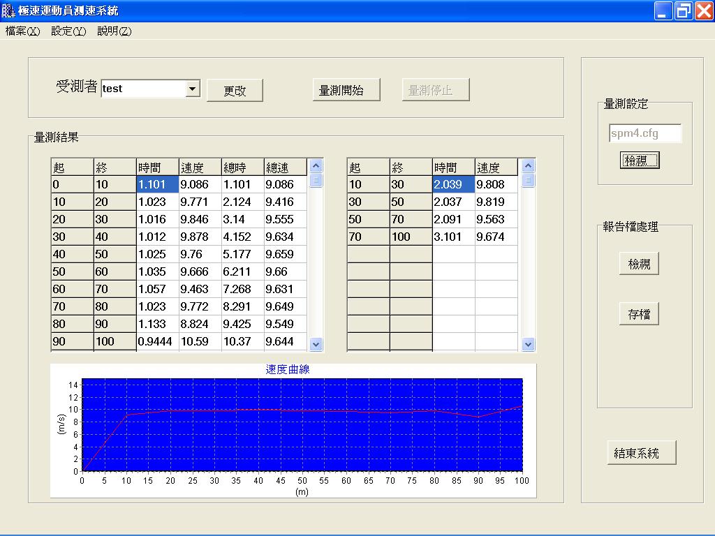Select time cell 1.012 in left table
This screenshot has height=536, width=715.
pos(157,237)
